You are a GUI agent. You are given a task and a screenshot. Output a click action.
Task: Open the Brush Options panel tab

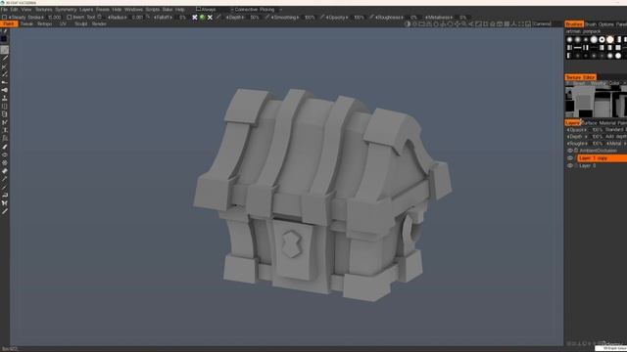[599, 24]
